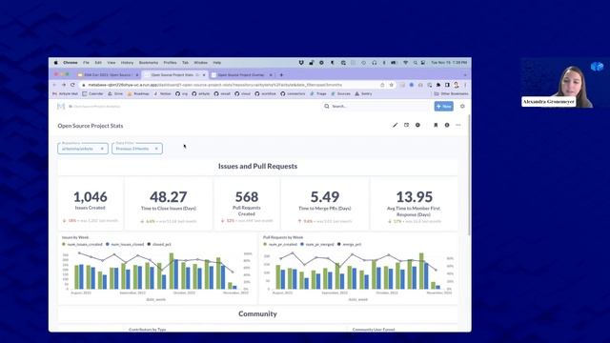The height and width of the screenshot is (343, 610).
Task: Switch to the first Chrome tab
Action: point(108,74)
